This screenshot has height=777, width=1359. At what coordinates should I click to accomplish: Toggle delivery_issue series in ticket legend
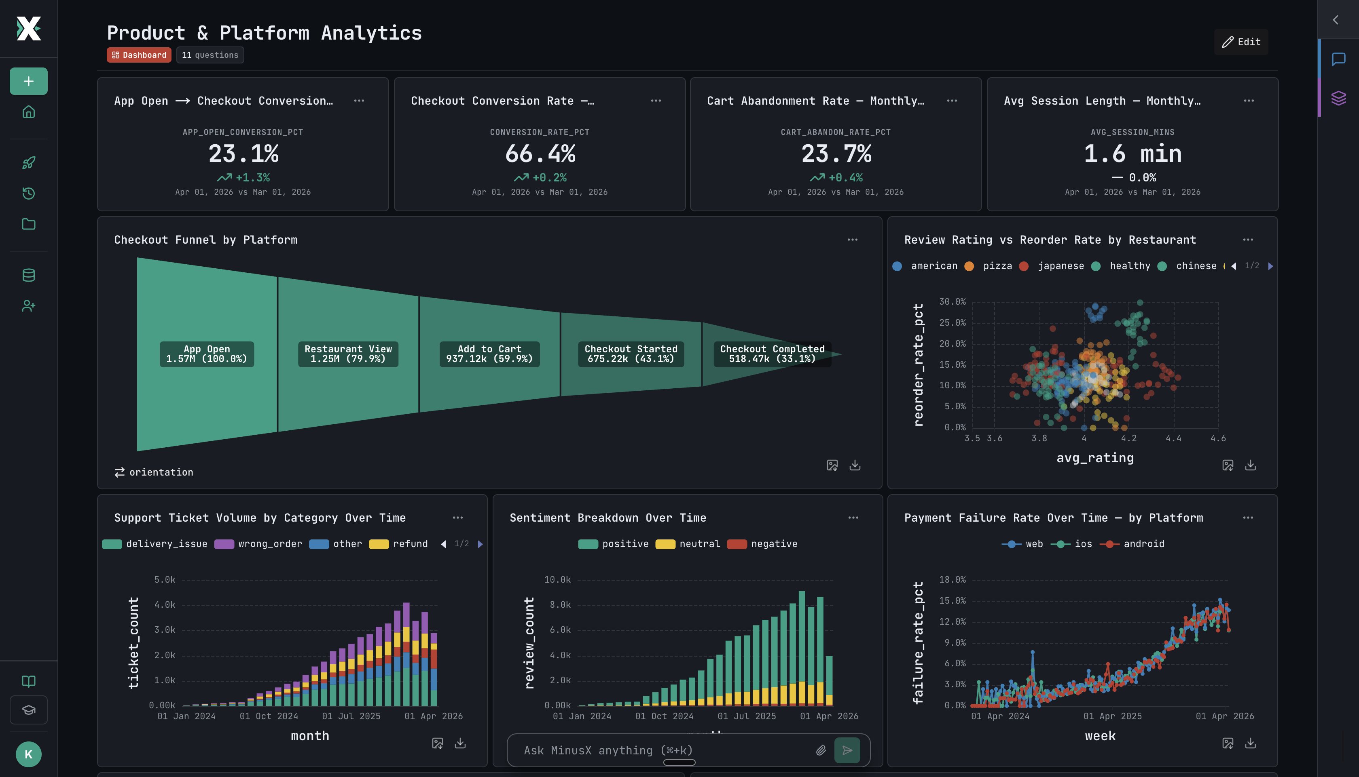155,544
